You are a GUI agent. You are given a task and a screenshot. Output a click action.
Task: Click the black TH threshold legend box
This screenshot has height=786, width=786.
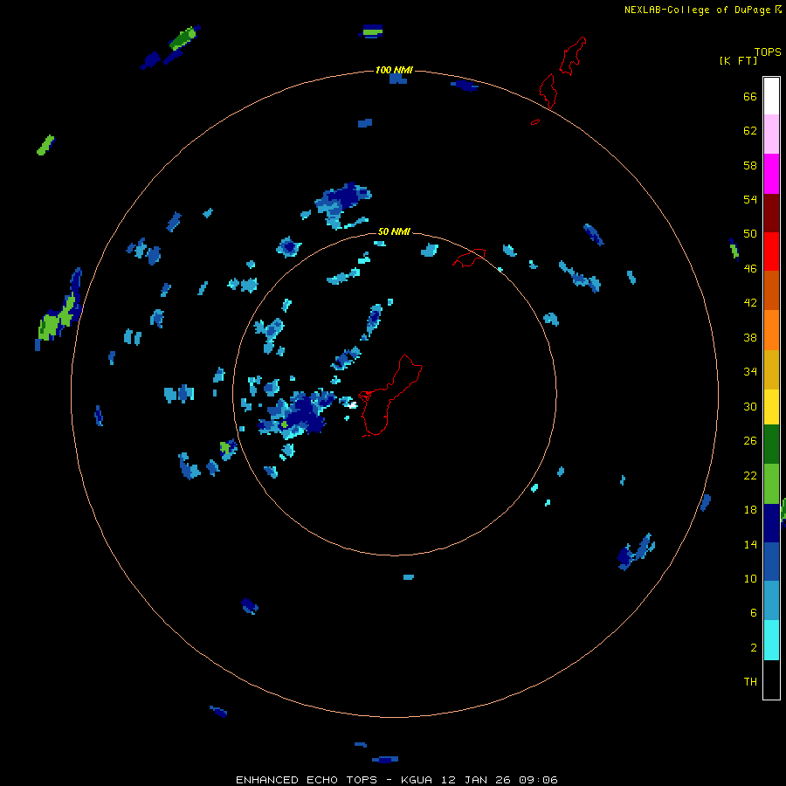771,679
